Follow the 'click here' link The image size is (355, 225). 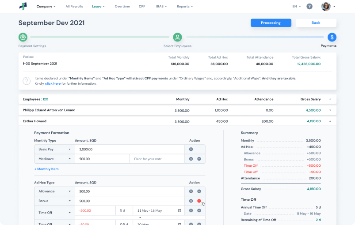pos(53,83)
